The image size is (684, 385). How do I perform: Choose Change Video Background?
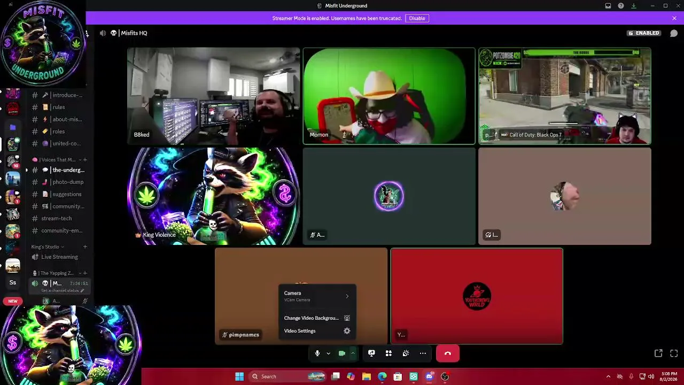[x=317, y=318]
